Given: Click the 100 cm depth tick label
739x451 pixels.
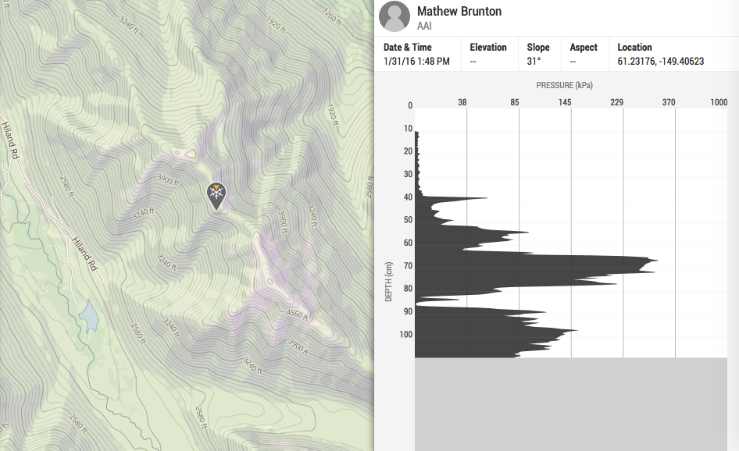Looking at the screenshot, I should pyautogui.click(x=405, y=335).
